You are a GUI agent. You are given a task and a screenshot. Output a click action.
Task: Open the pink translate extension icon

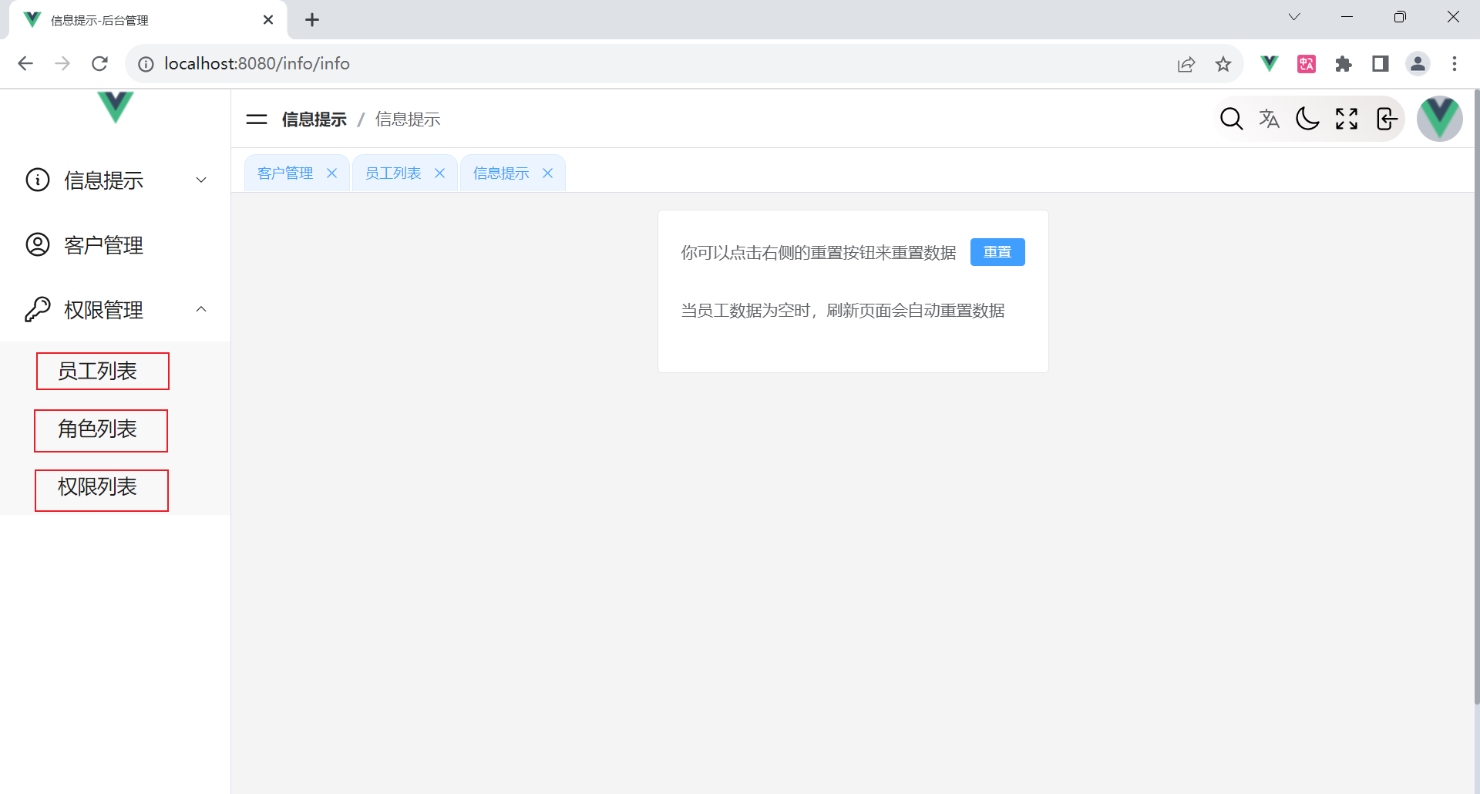click(1307, 64)
